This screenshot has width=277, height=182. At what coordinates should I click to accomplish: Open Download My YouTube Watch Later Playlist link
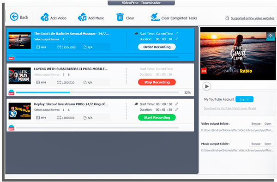coord(230,108)
